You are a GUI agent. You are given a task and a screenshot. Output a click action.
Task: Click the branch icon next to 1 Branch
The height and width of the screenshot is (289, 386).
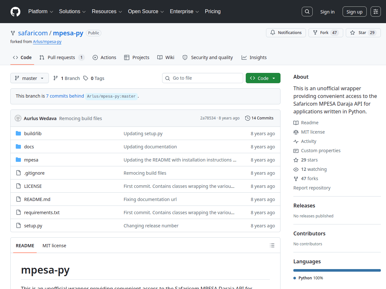coord(56,78)
